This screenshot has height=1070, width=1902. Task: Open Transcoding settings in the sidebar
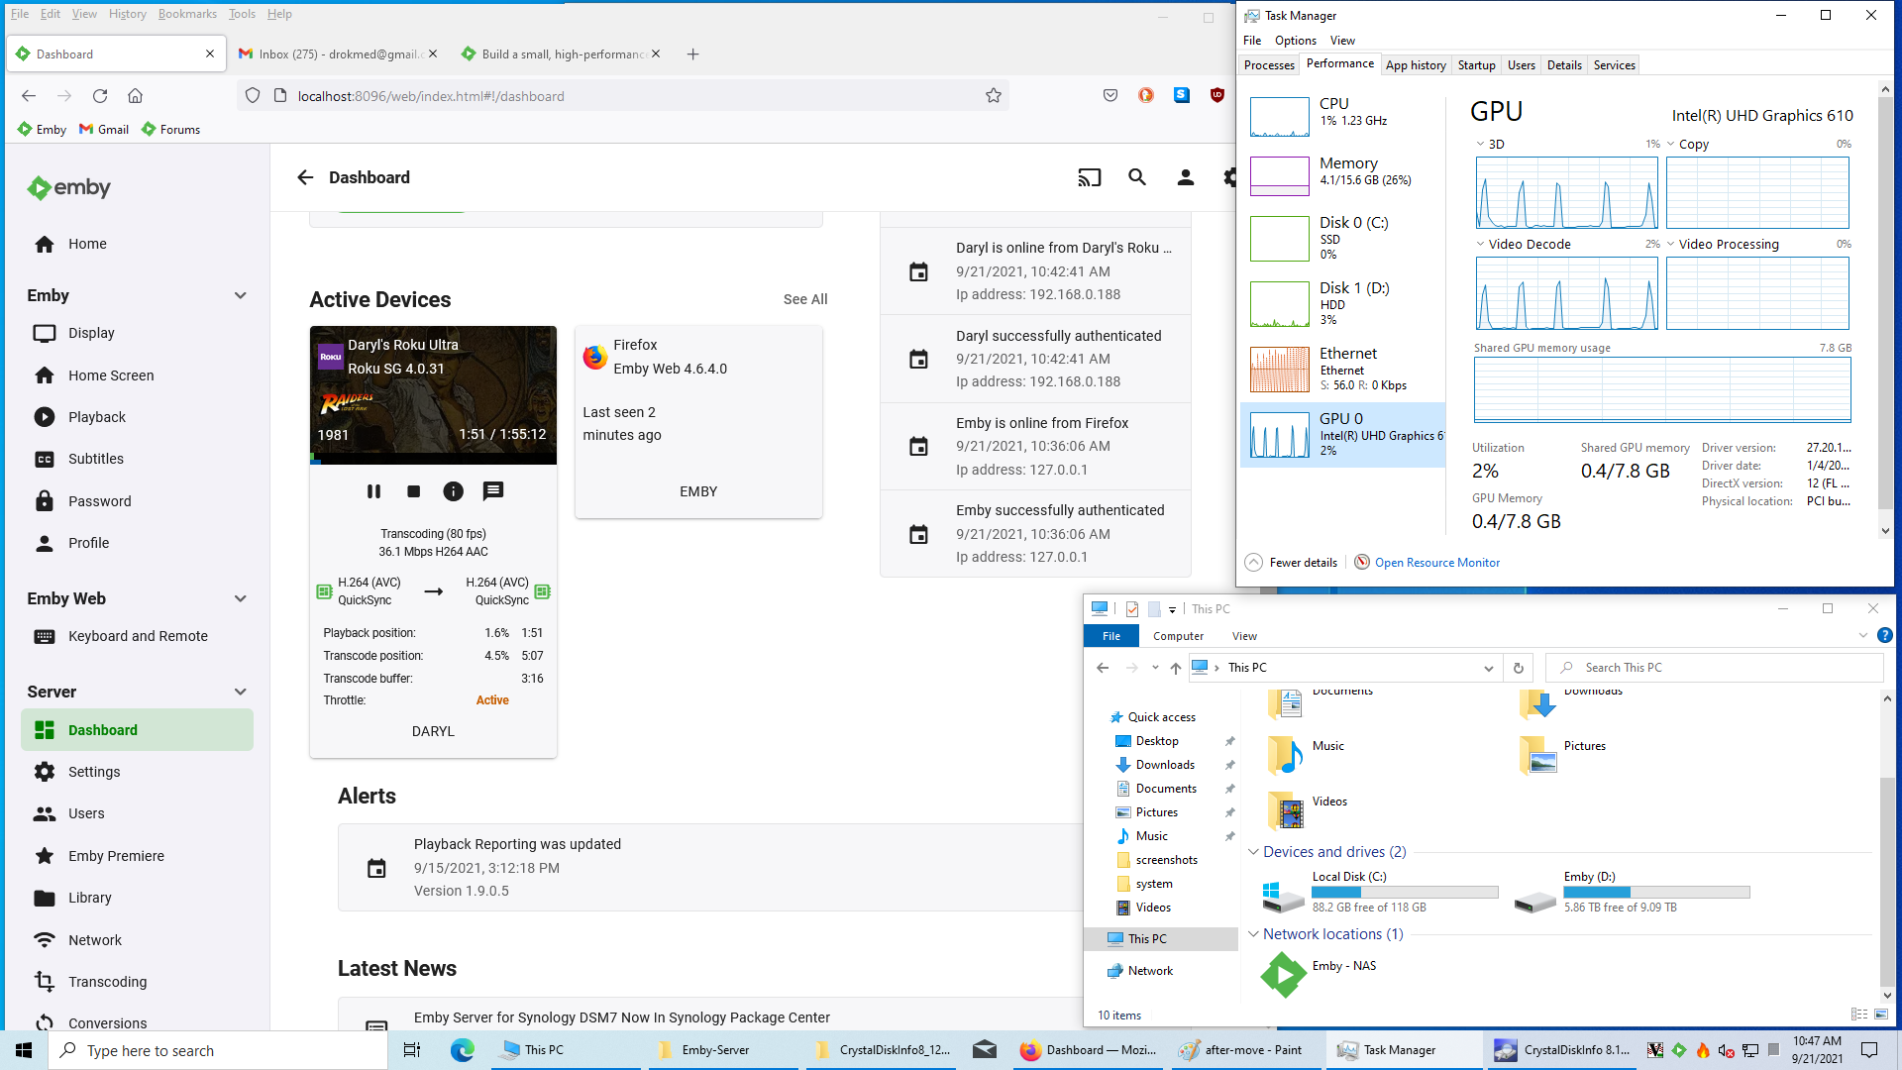(107, 982)
